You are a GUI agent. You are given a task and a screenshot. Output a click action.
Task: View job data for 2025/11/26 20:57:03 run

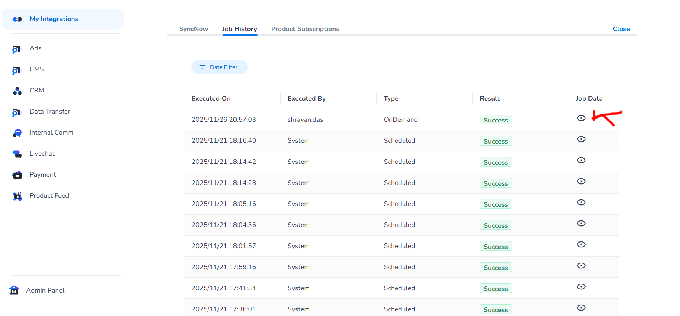[x=581, y=118]
